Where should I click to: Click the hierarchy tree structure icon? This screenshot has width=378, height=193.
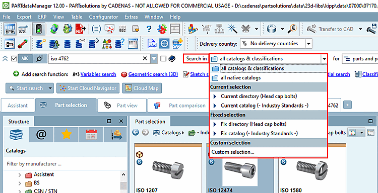point(220,29)
